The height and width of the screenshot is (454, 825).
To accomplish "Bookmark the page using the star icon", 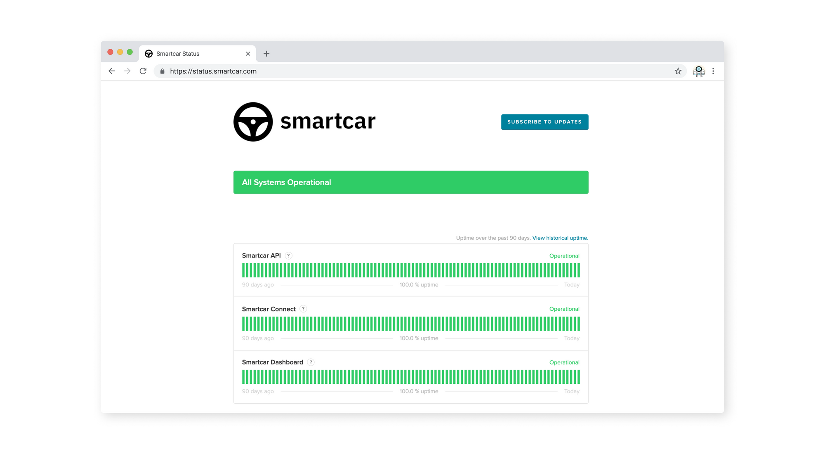I will [x=678, y=71].
